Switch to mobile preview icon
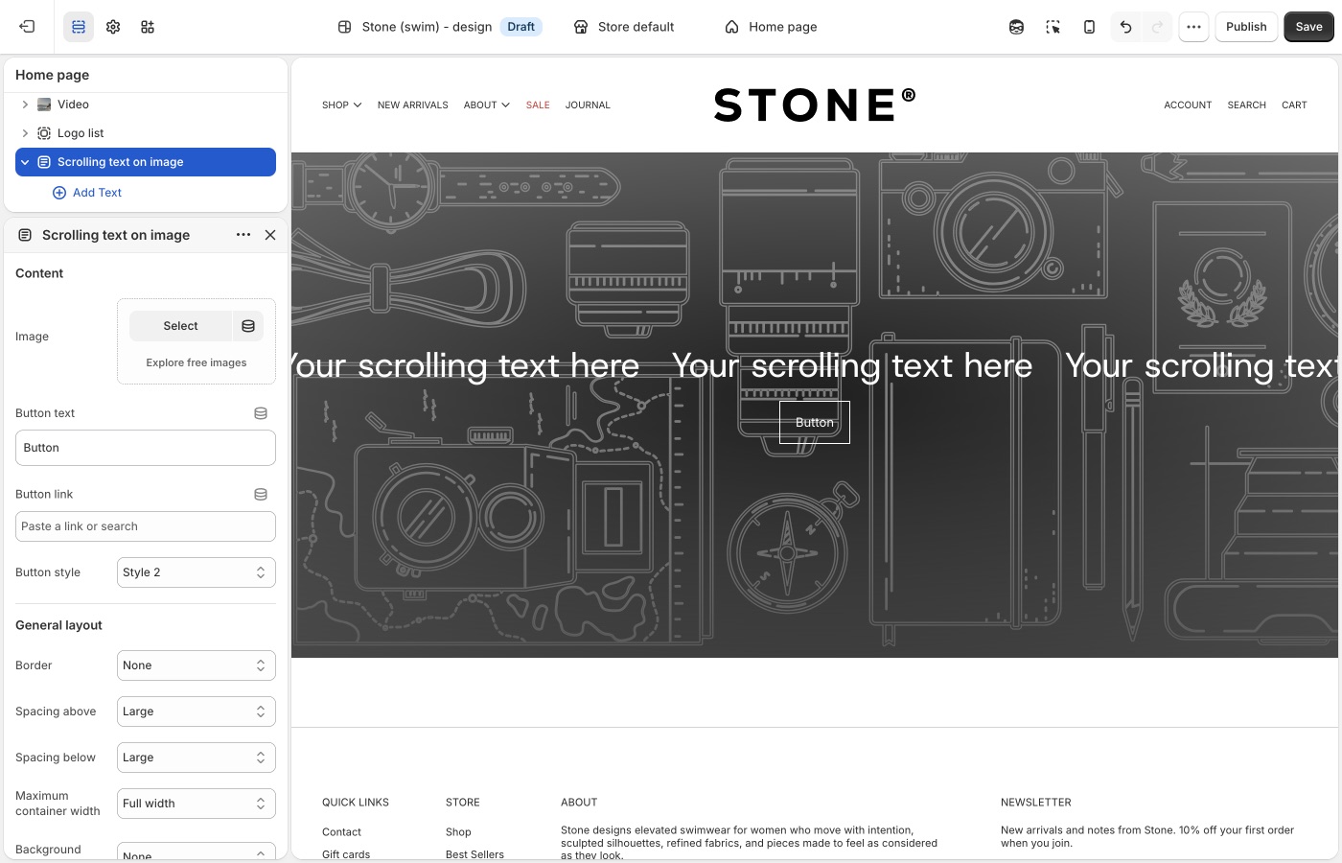The height and width of the screenshot is (863, 1342). point(1089,27)
